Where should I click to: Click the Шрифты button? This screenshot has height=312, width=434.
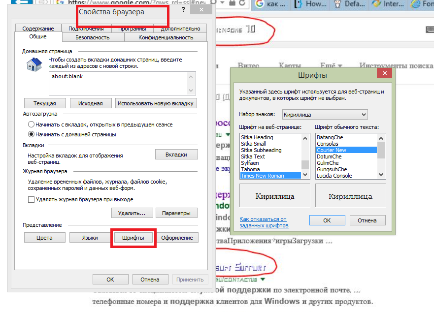pyautogui.click(x=134, y=238)
